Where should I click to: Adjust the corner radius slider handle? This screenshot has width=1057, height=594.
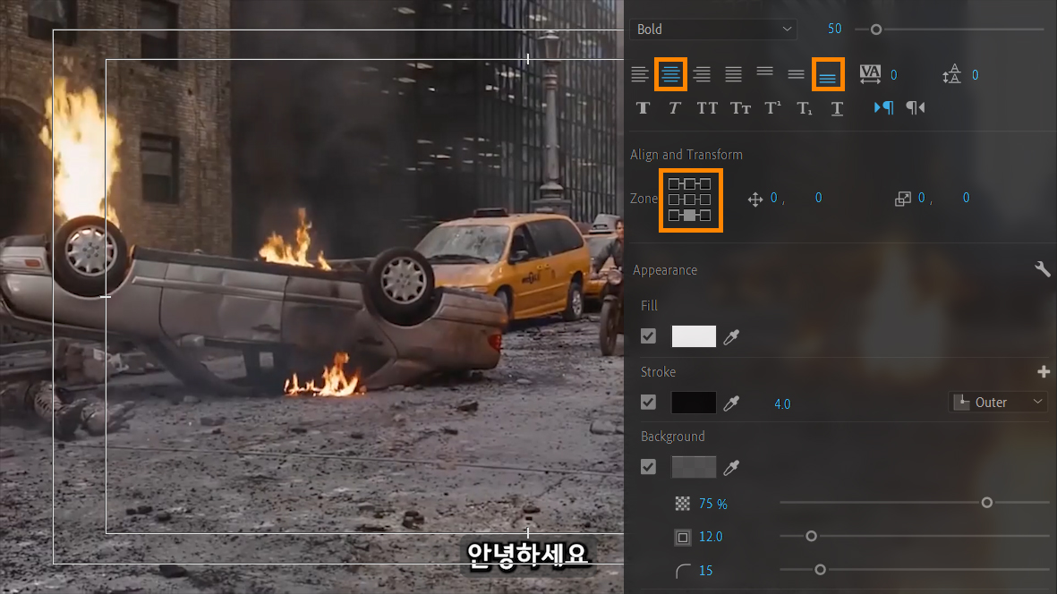(x=820, y=570)
